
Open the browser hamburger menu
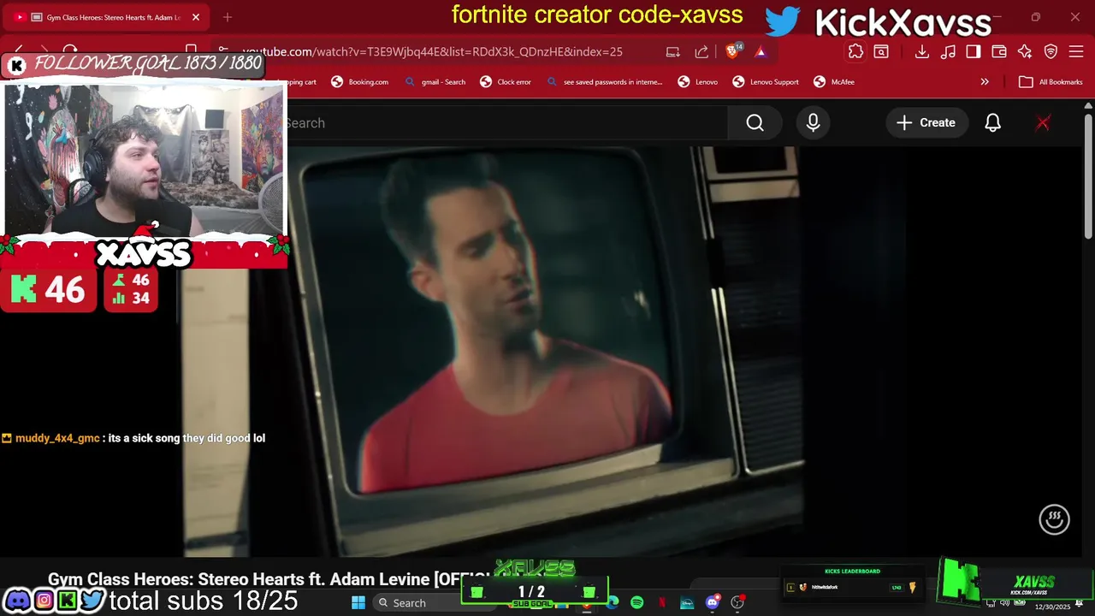[1076, 51]
